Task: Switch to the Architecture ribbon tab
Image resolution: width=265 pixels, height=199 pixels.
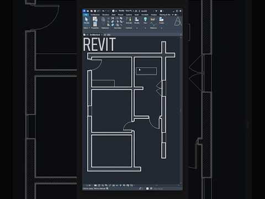Action: click(x=95, y=15)
